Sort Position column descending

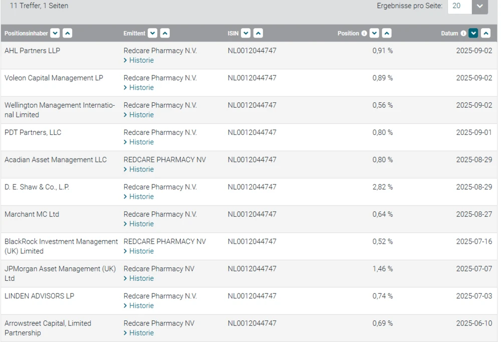[x=374, y=34]
